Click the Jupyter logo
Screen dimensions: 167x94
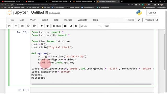pyautogui.click(x=17, y=13)
